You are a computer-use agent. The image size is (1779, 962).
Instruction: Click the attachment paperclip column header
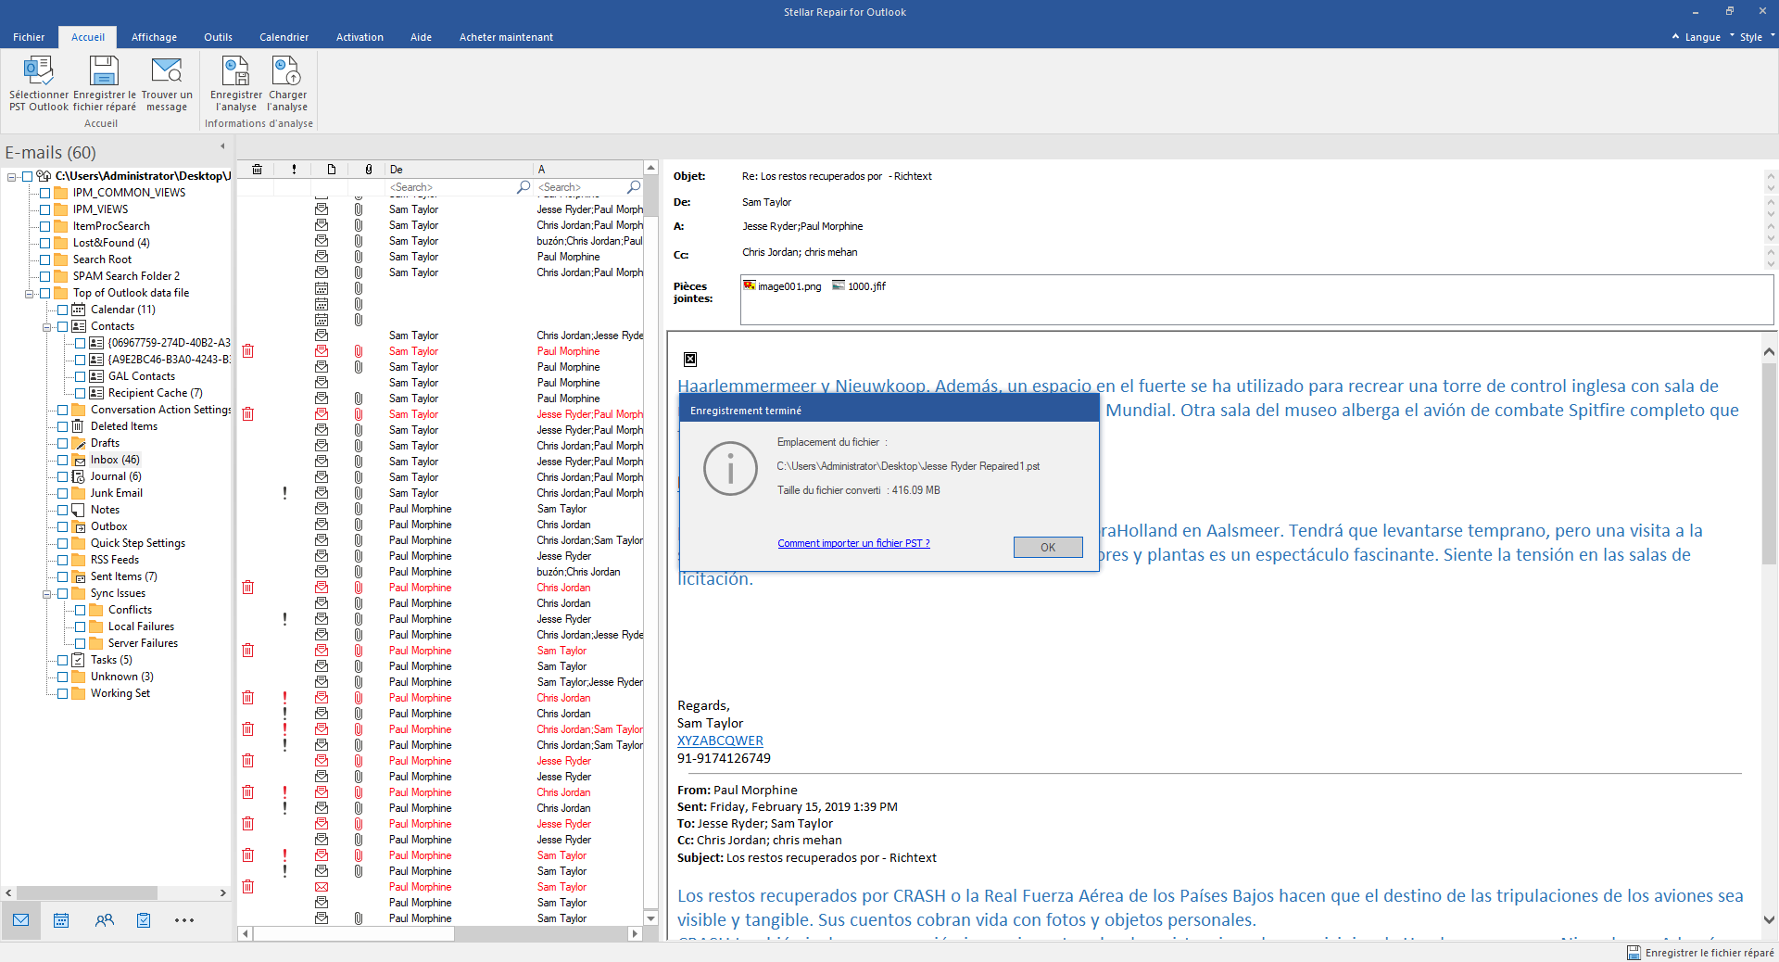coord(369,170)
